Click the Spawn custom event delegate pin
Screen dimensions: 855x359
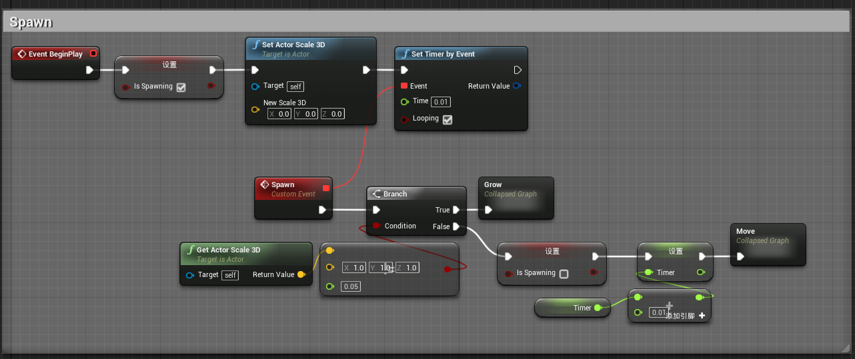(326, 188)
